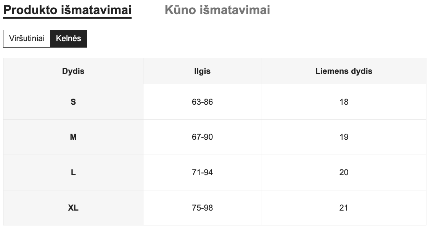431x230 pixels.
Task: Select size XL in the table
Action: (x=73, y=208)
